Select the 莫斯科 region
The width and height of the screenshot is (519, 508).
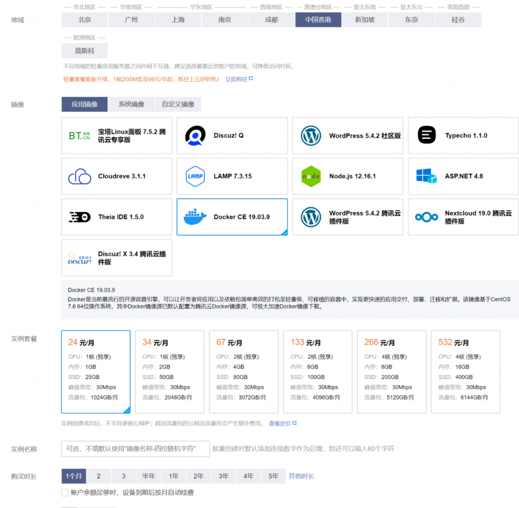click(x=84, y=51)
